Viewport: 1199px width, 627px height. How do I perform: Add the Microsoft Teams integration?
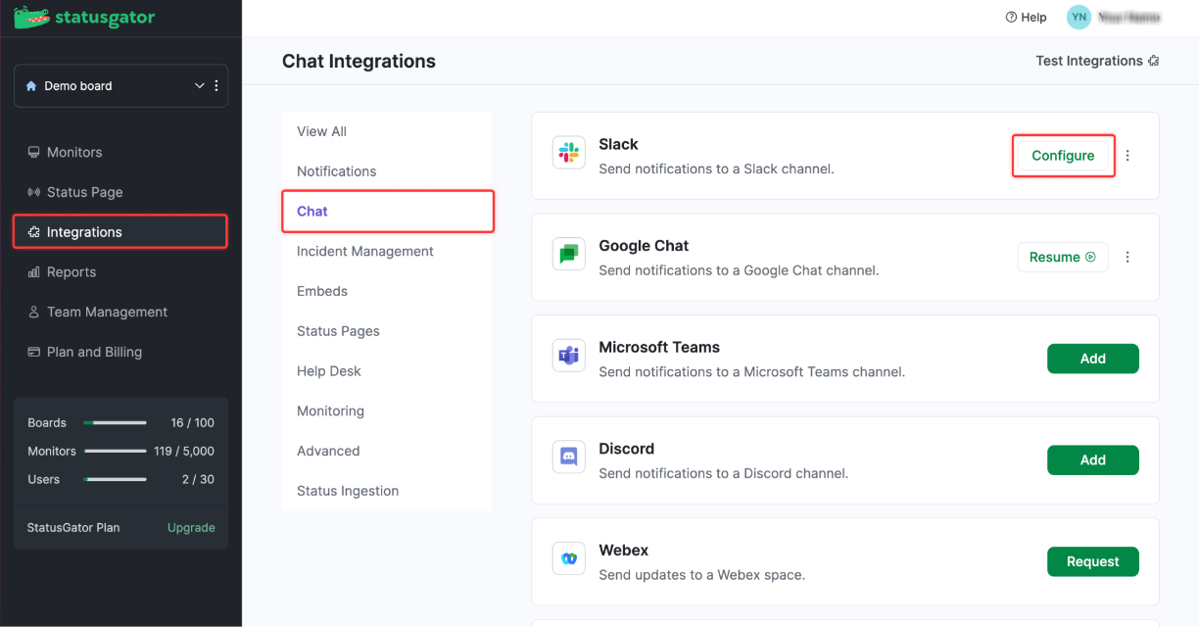(1093, 359)
